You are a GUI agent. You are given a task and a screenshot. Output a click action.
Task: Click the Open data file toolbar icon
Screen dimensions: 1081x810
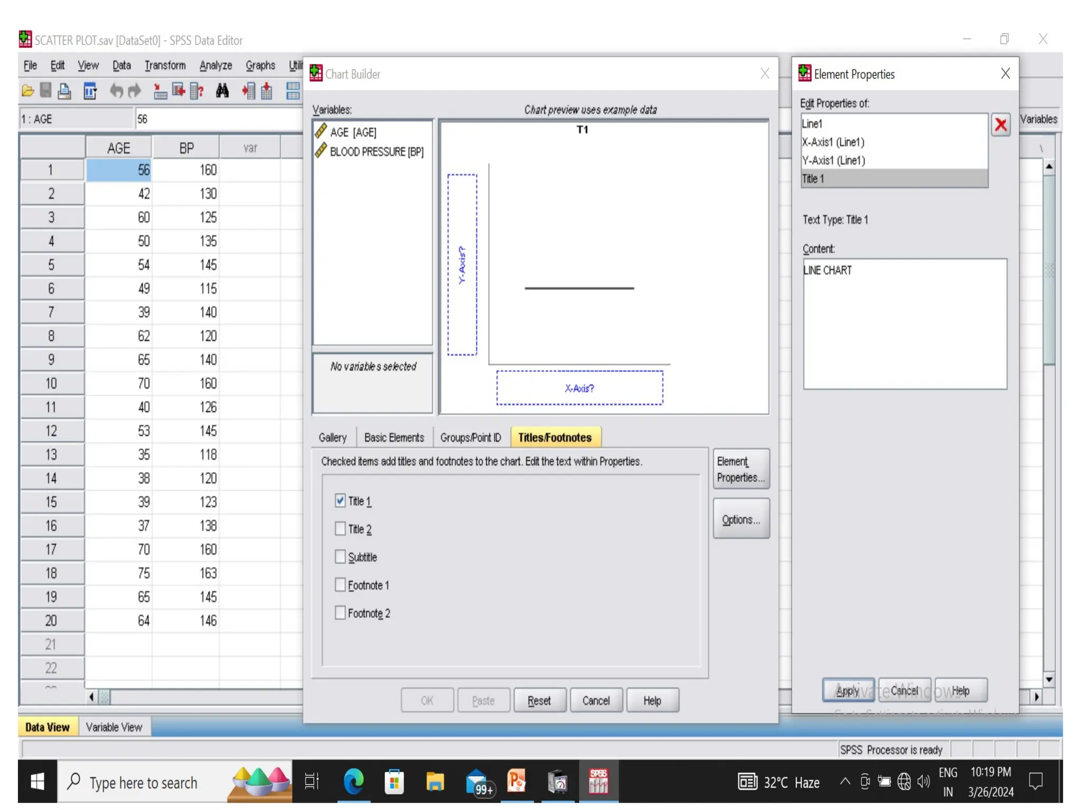point(27,91)
